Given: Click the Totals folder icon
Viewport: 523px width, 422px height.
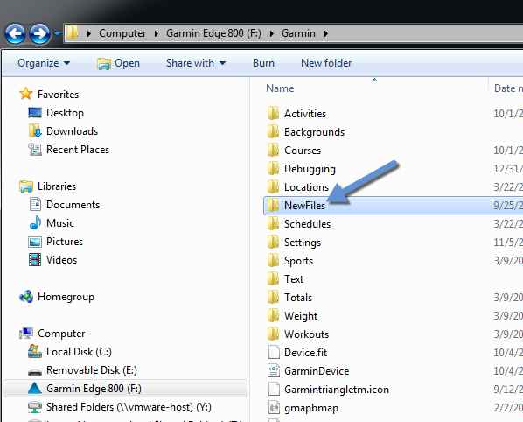Looking at the screenshot, I should click(x=273, y=297).
